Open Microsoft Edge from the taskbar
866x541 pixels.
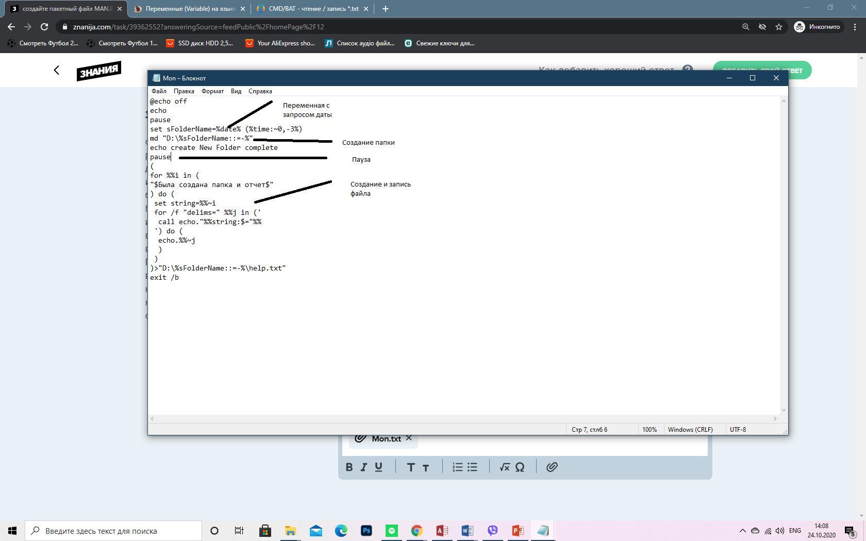point(341,531)
